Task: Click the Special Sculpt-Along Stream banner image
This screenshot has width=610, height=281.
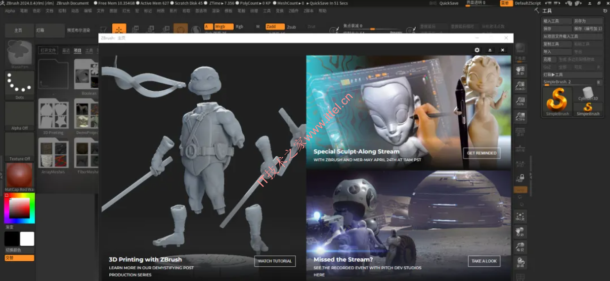Action: click(408, 112)
